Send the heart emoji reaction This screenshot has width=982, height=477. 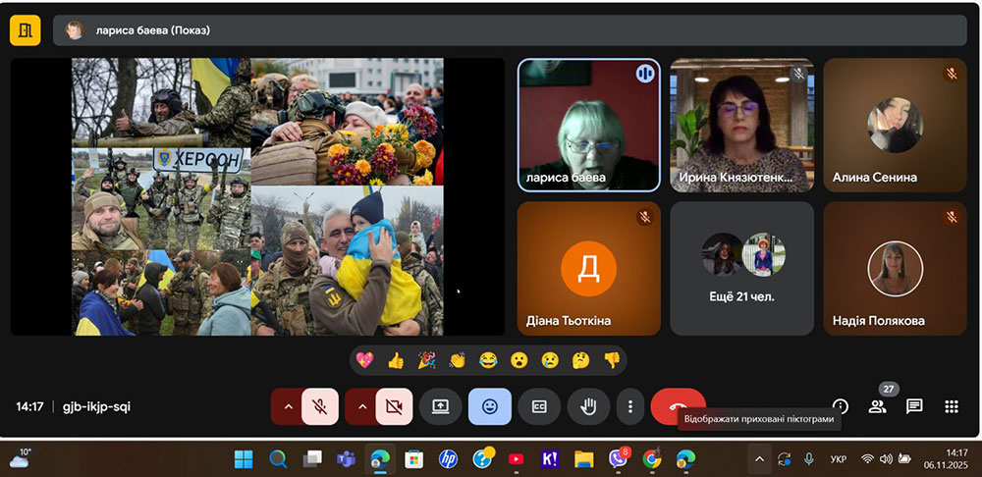[365, 360]
